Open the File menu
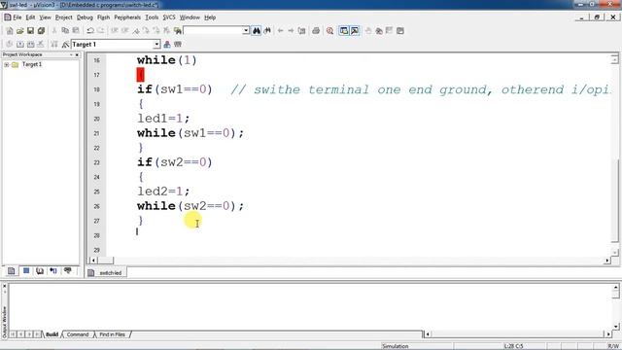This screenshot has width=622, height=350. (x=17, y=17)
